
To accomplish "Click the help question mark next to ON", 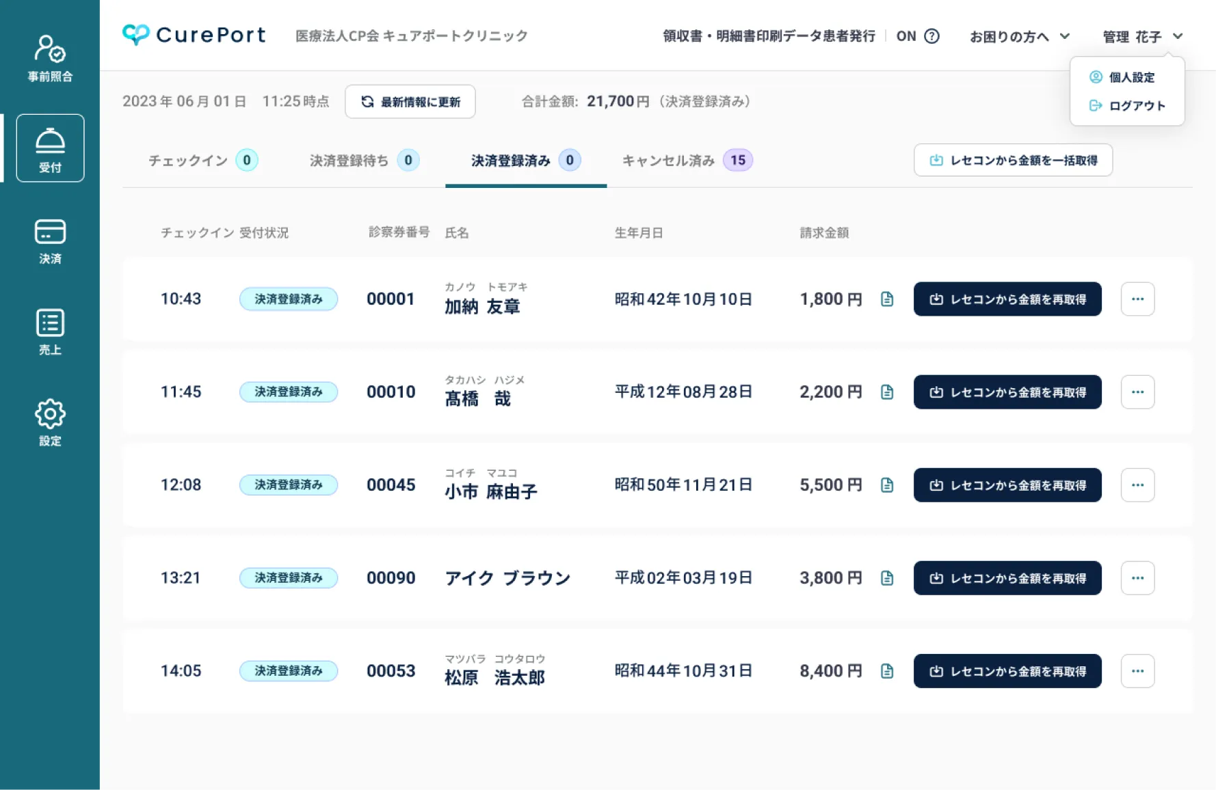I will click(x=931, y=36).
